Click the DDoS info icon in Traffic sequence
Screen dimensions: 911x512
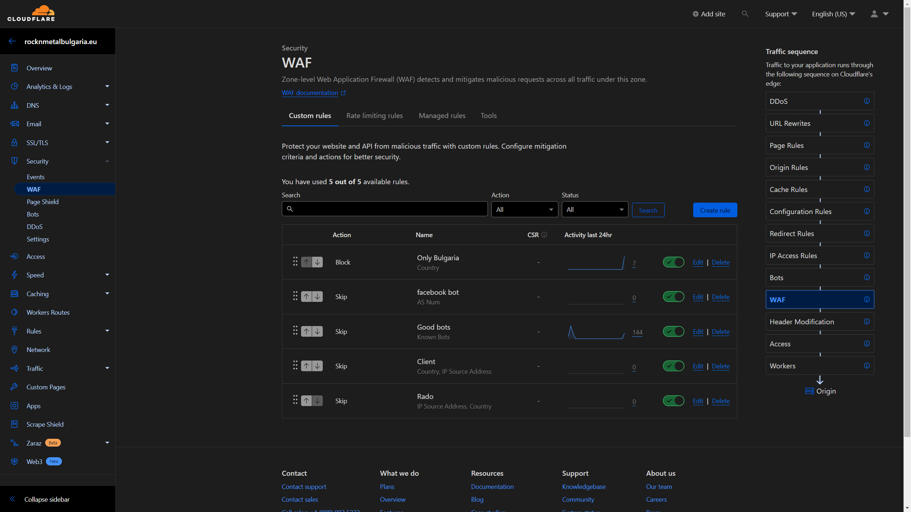click(867, 101)
